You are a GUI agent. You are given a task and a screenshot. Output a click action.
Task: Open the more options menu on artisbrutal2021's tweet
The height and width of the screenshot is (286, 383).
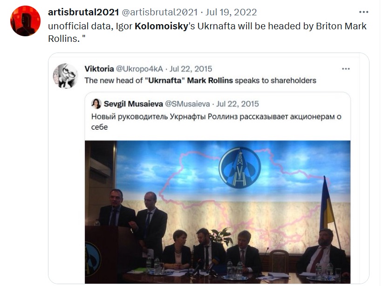pos(363,12)
